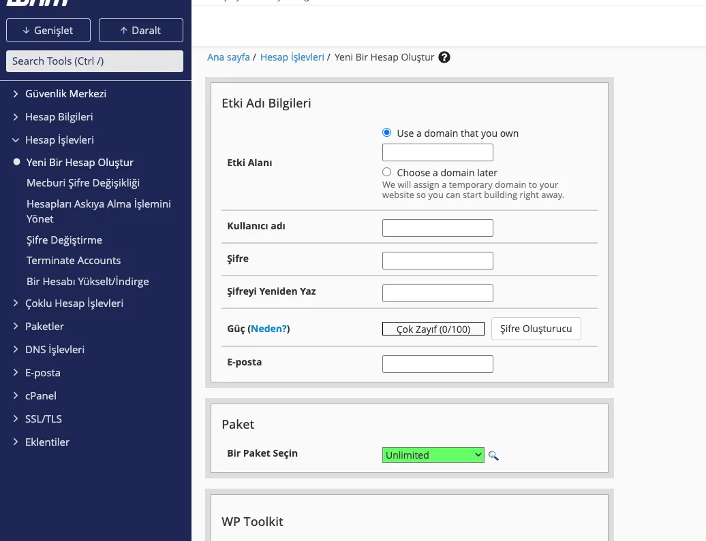Open Şifre Değiştirme in sidebar
This screenshot has width=706, height=541.
pos(64,240)
